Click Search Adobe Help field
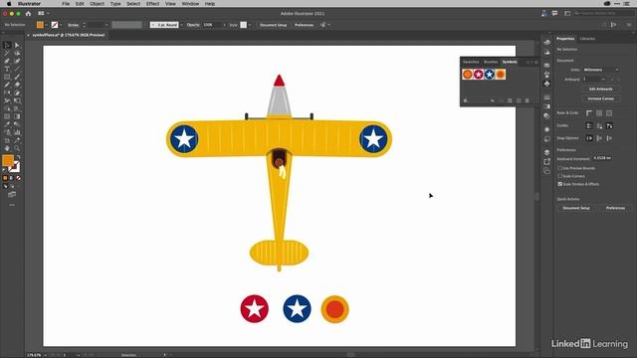The image size is (637, 358). pyautogui.click(x=603, y=13)
